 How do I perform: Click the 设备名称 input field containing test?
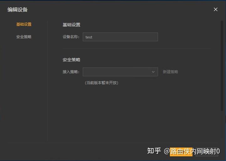[x=120, y=37]
